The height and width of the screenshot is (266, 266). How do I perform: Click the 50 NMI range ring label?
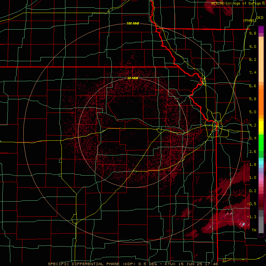pos(133,78)
